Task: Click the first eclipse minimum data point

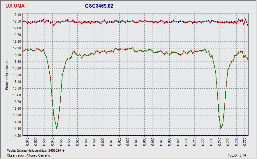Action: [57, 129]
